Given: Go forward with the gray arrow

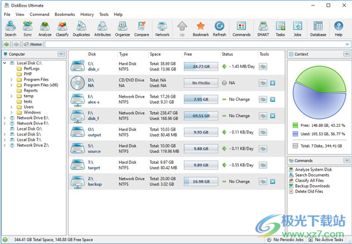Looking at the screenshot, I should [x=16, y=44].
